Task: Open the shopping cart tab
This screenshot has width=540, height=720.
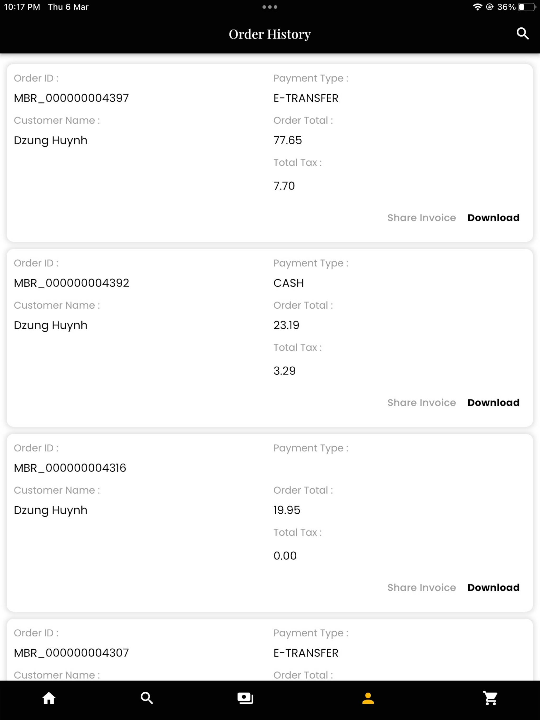Action: click(490, 698)
